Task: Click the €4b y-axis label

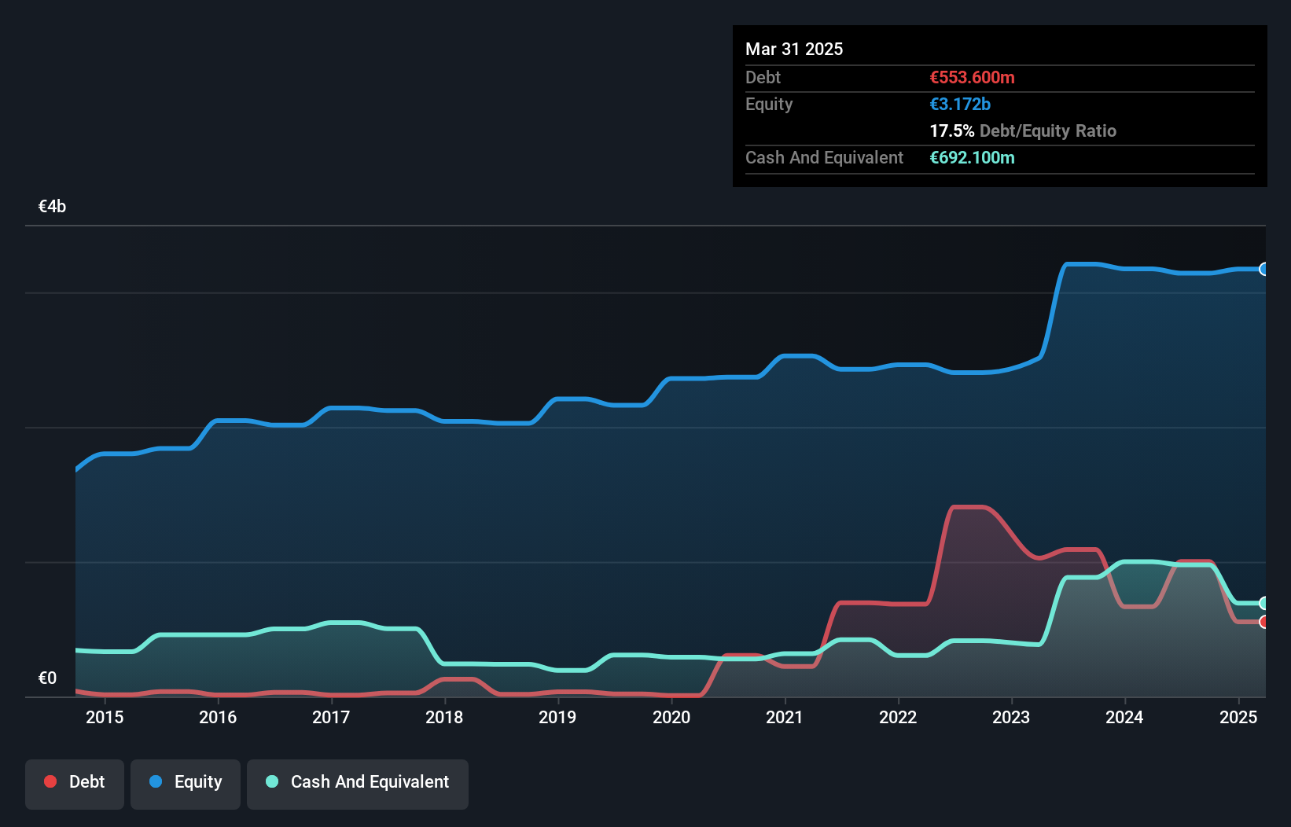Action: coord(53,206)
